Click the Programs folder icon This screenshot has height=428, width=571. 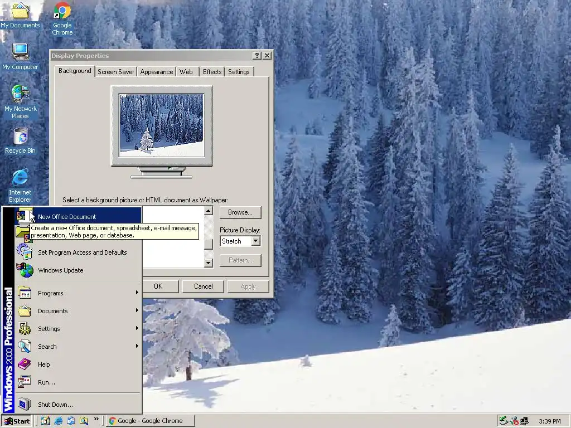[x=25, y=293]
